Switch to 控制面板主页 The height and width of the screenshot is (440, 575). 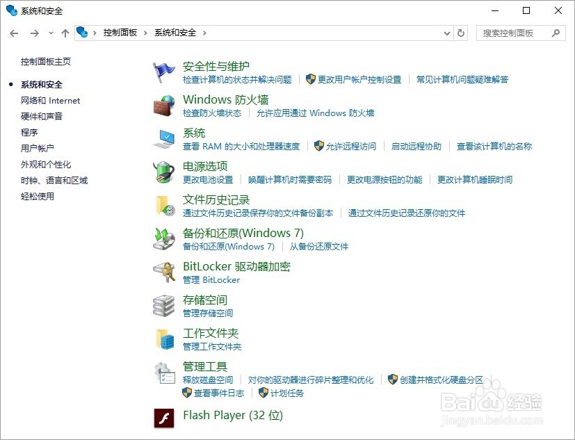(x=43, y=61)
